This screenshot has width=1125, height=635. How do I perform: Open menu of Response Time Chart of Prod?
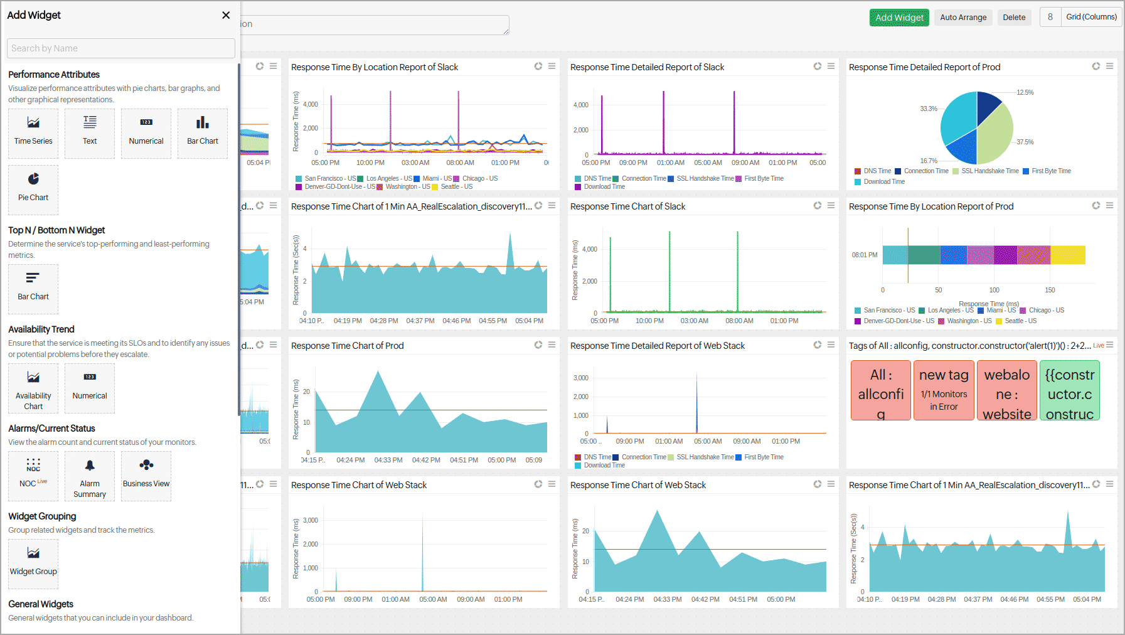point(552,344)
